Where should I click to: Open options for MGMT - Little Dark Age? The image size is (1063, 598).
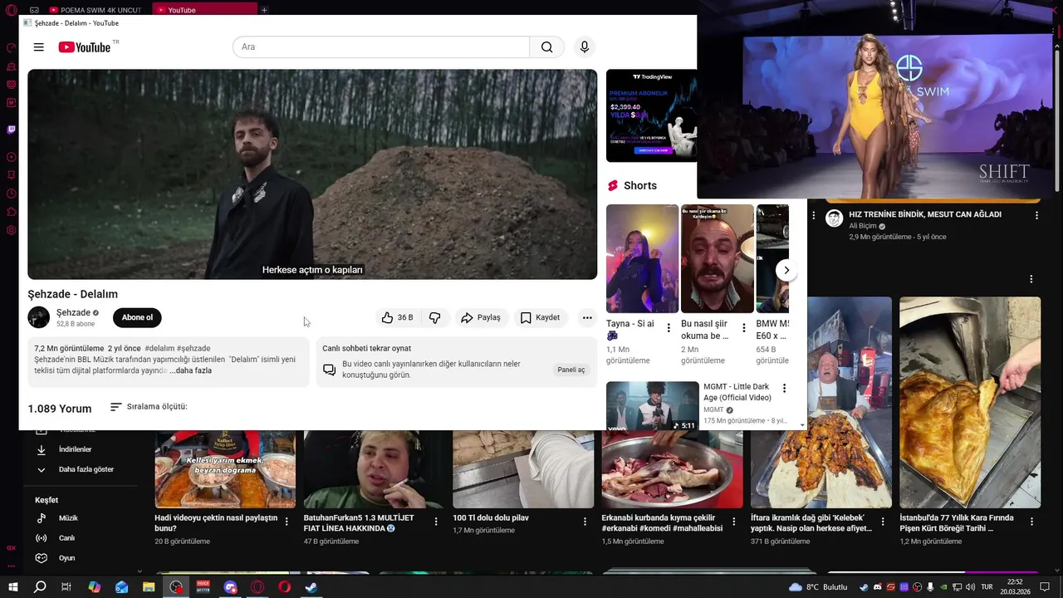pos(784,388)
